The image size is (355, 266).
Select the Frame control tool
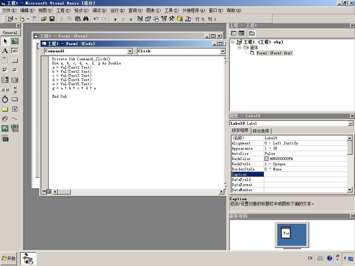[x=5, y=60]
